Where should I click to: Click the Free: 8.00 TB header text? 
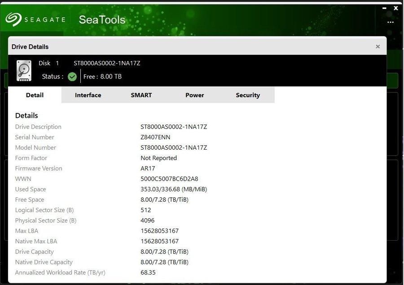click(102, 77)
